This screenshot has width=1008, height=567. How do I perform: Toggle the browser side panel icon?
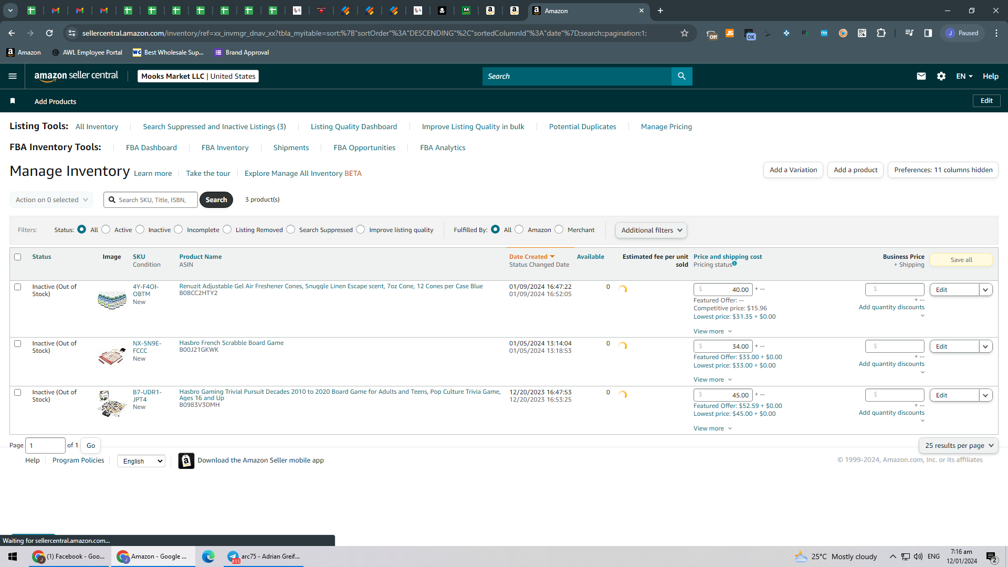pos(928,33)
